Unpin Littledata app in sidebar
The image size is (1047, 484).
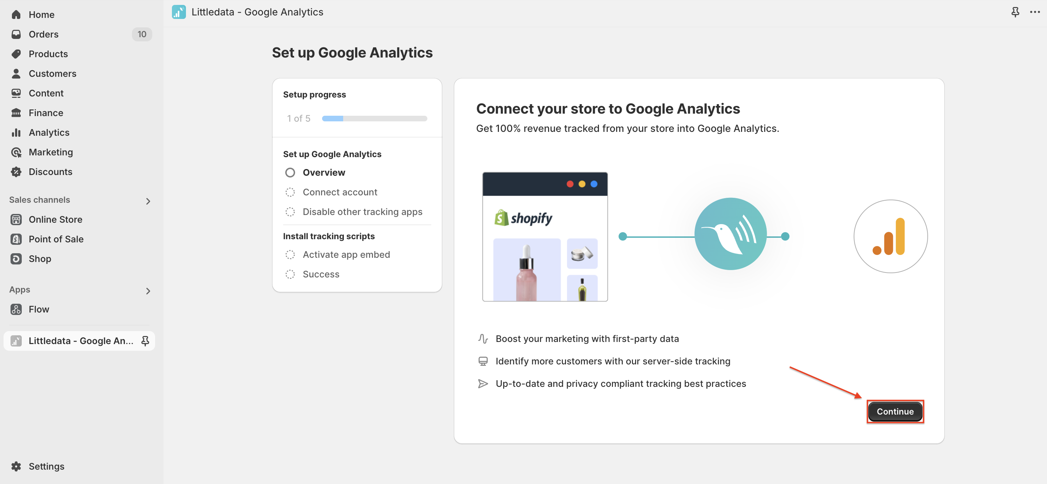[145, 341]
